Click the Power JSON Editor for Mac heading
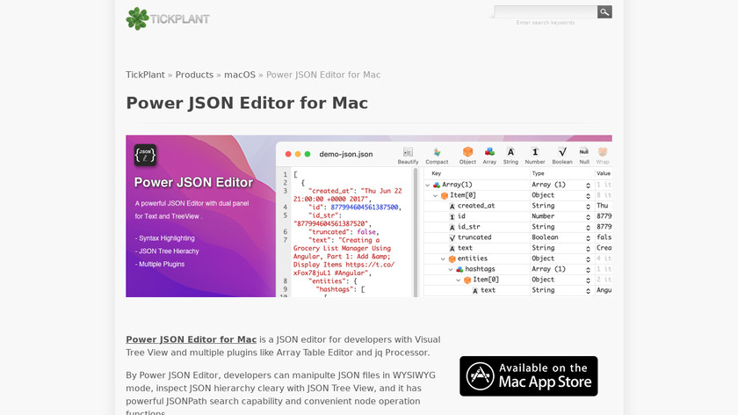 [247, 103]
